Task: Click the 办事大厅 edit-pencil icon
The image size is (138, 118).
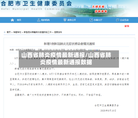Action: click(x=91, y=20)
